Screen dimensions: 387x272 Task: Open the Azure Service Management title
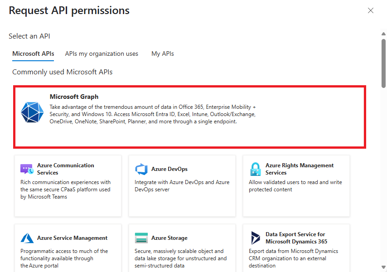73,238
